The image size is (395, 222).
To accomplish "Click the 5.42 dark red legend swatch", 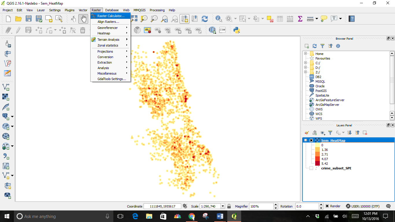I will (318, 164).
